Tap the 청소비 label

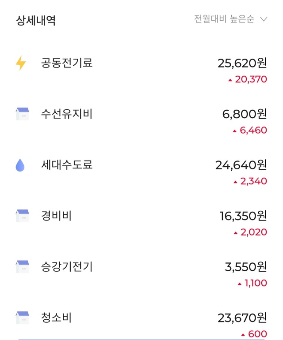coord(56,318)
